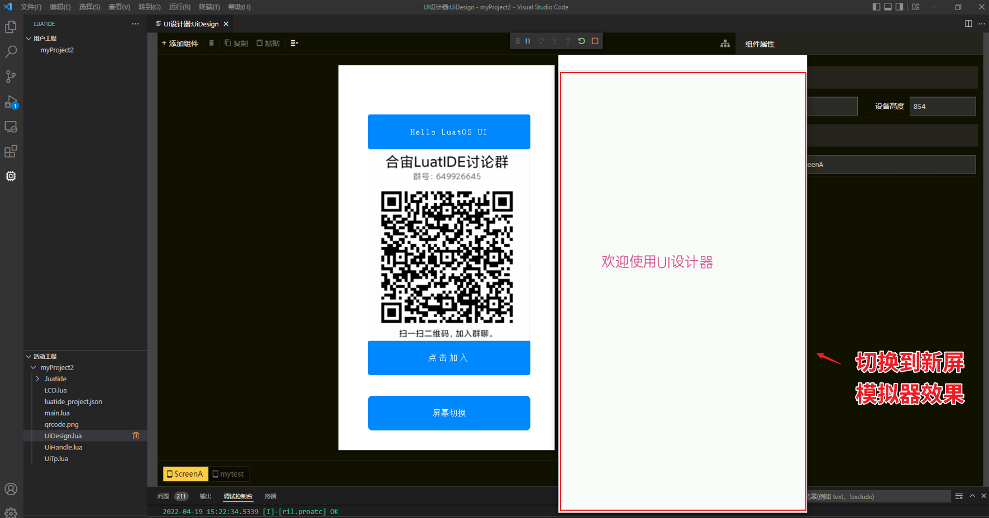Click the 点击加入 button in the preview
Image resolution: width=989 pixels, height=518 pixels.
click(x=448, y=358)
